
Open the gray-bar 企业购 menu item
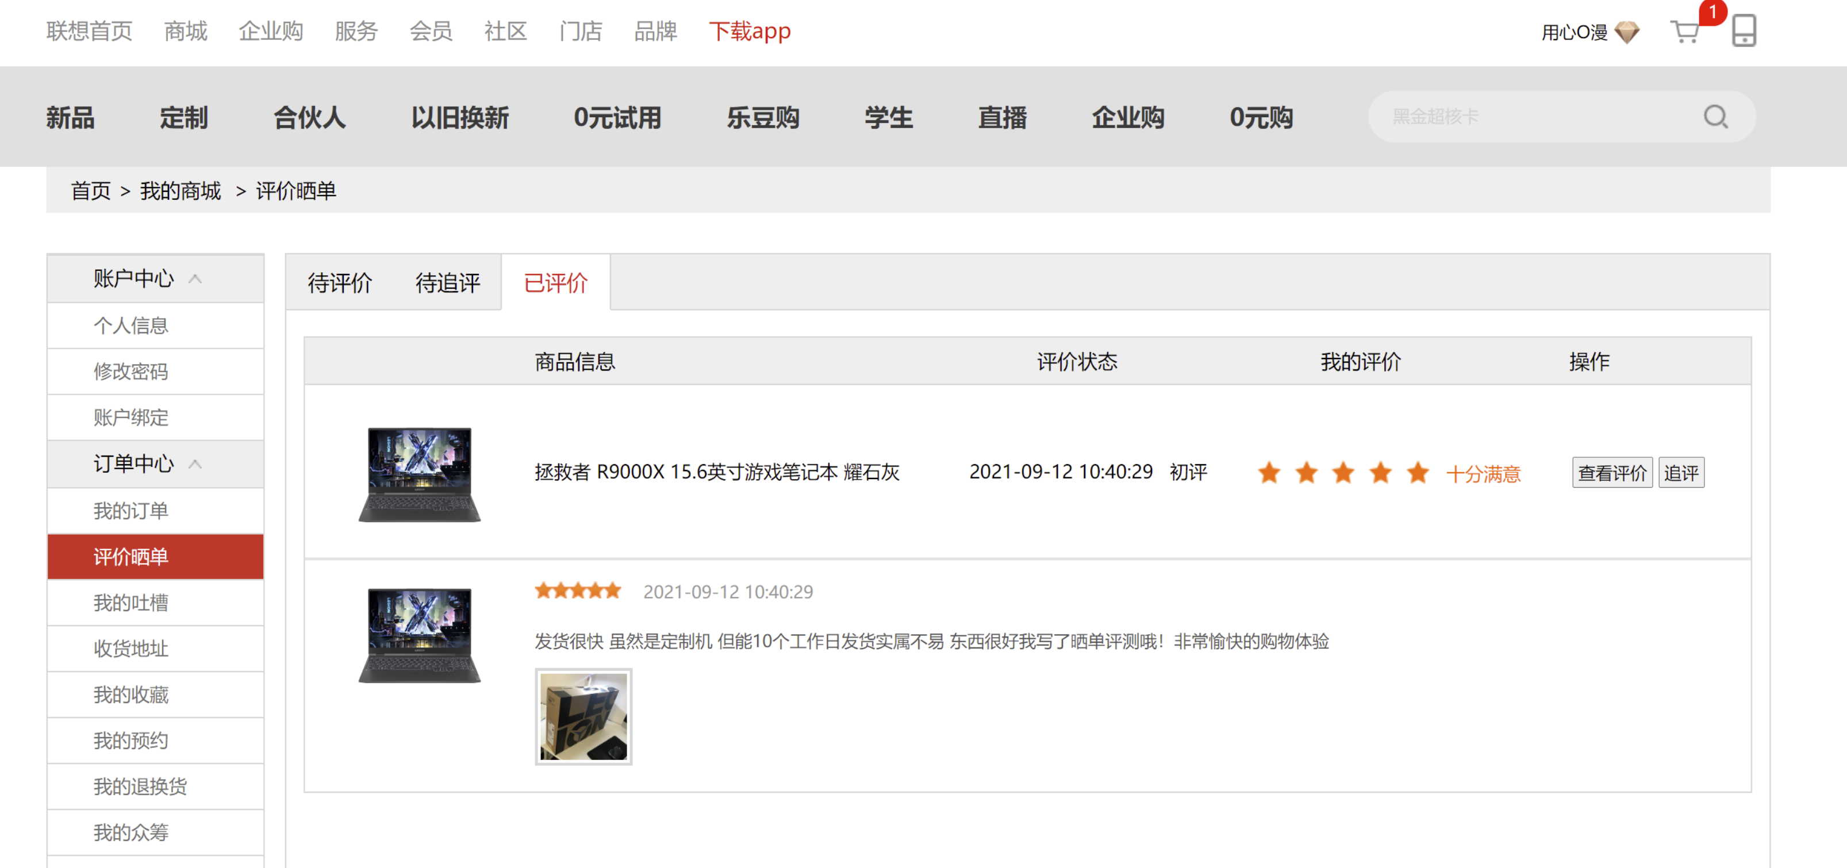point(1128,117)
